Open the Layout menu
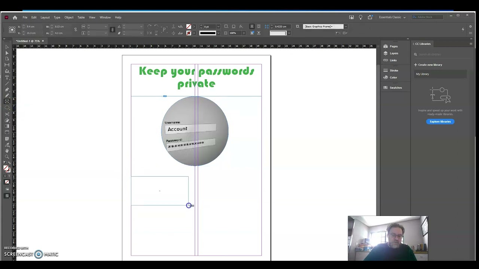Screen dimensions: 479x269 point(45,17)
